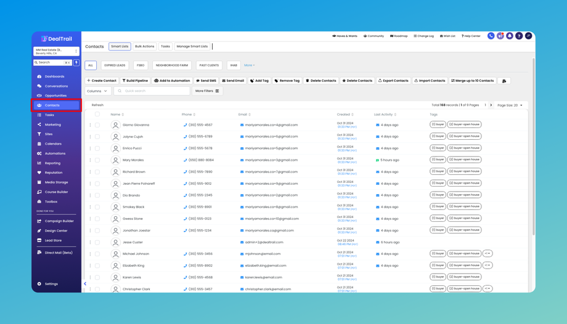Select the Expired Leads smart list
The width and height of the screenshot is (567, 324).
pyautogui.click(x=115, y=65)
